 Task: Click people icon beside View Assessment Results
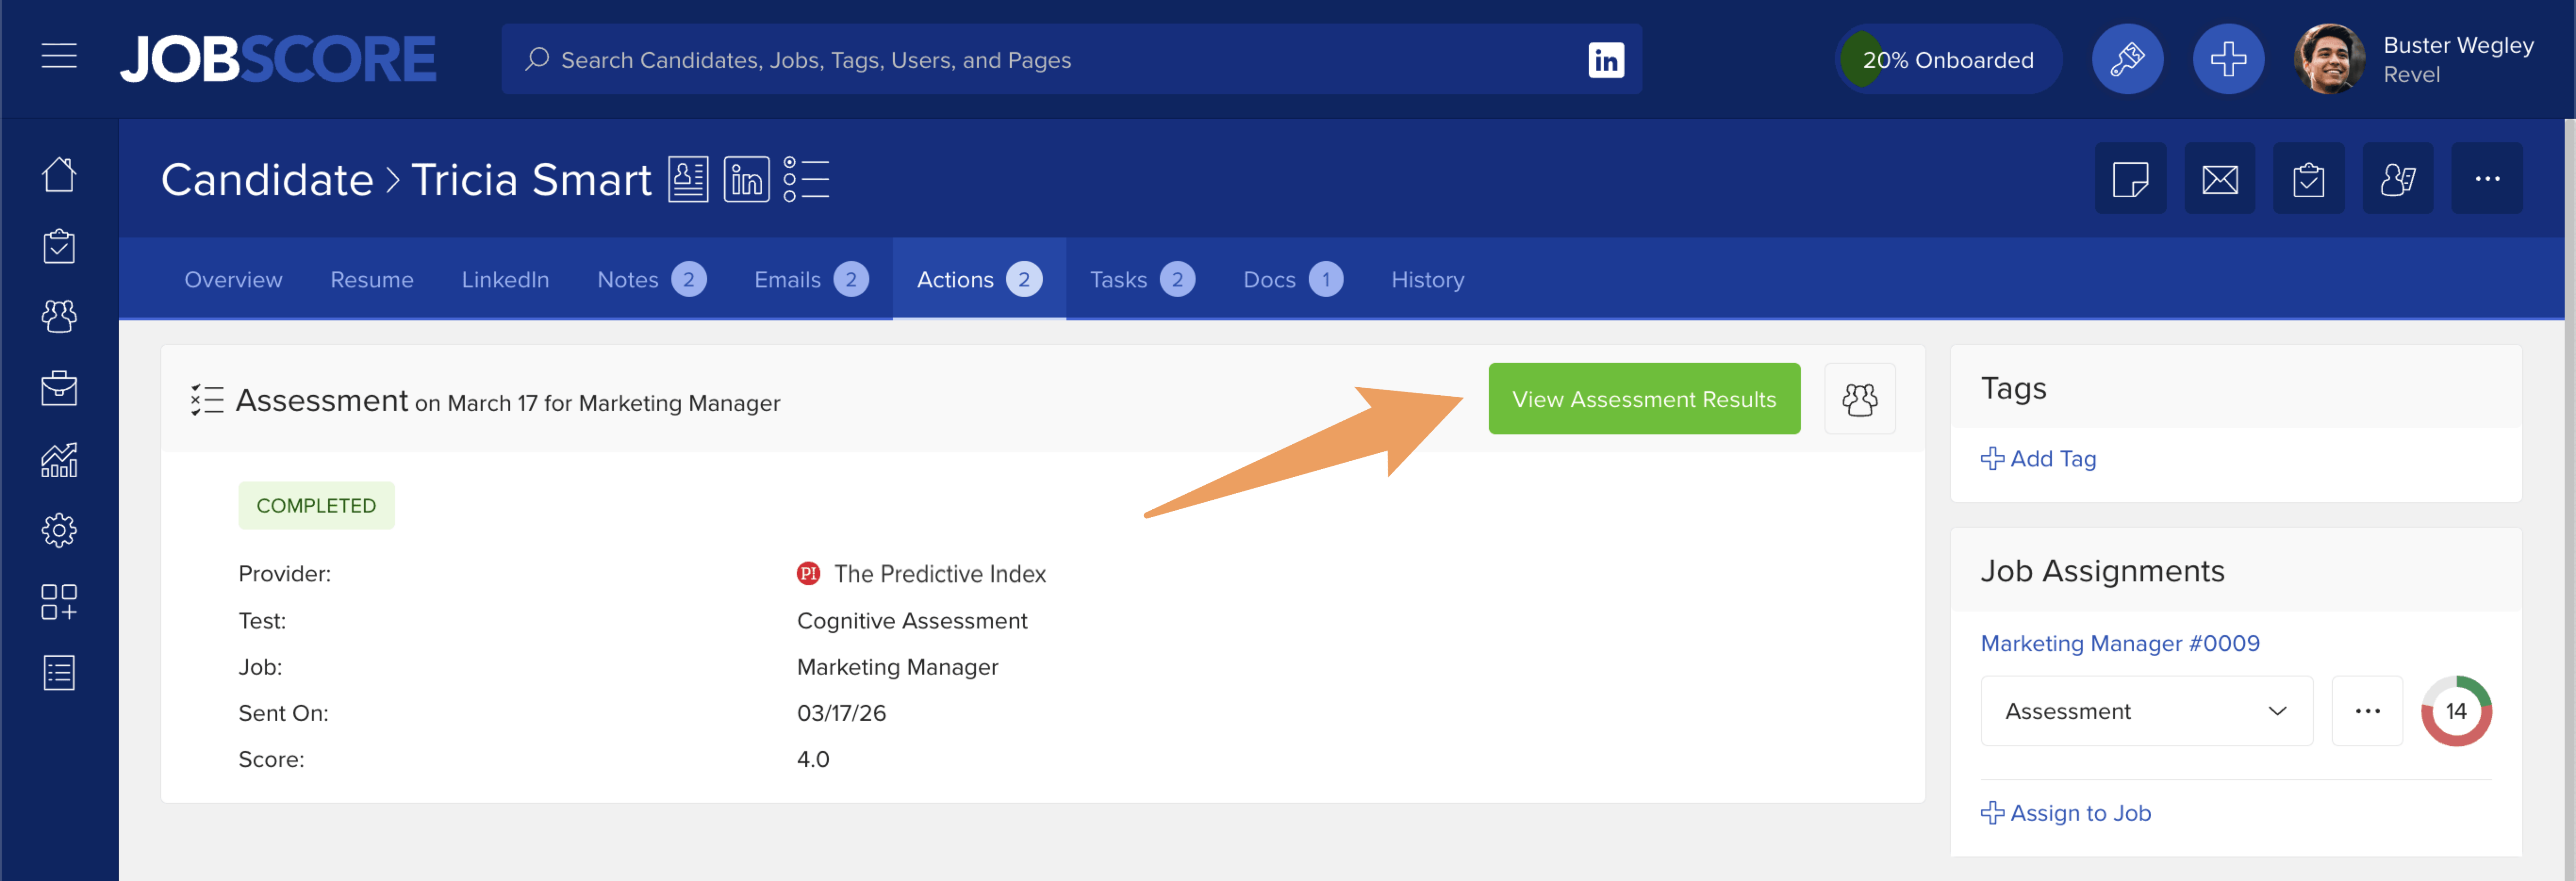(x=1859, y=399)
